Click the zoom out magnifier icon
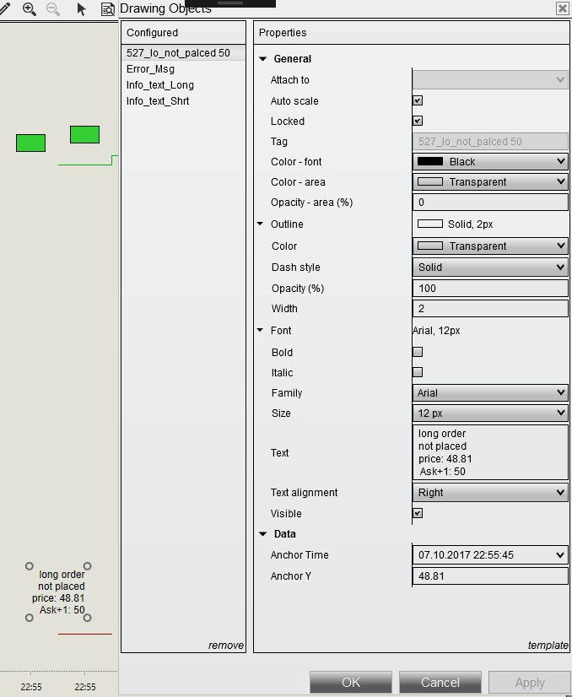Image resolution: width=572 pixels, height=697 pixels. (53, 9)
